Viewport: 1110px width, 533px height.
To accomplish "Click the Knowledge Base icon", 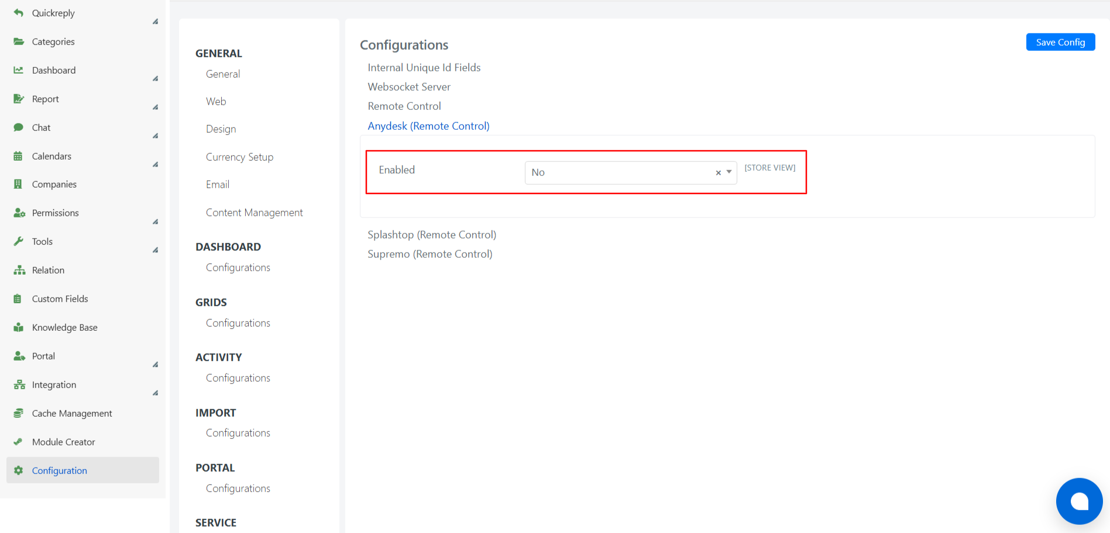I will pyautogui.click(x=19, y=327).
